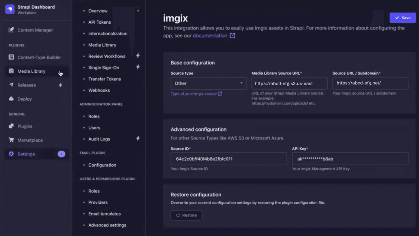The height and width of the screenshot is (236, 419).
Task: Click the imgix page heading
Action: [x=175, y=18]
